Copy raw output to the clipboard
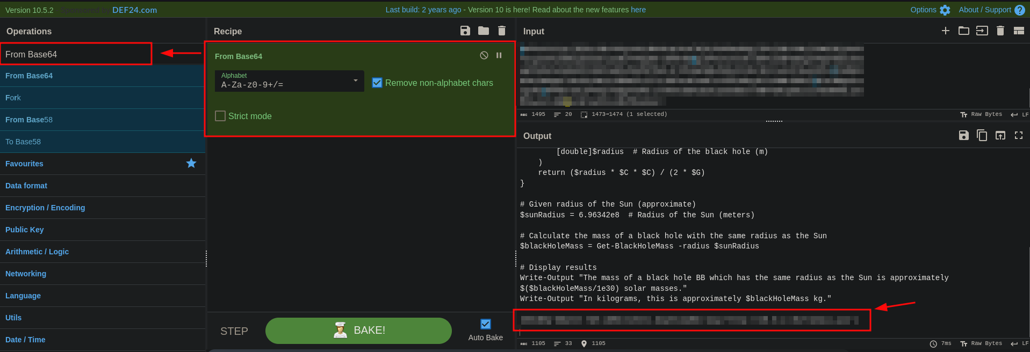Screen dimensions: 1030x352 [x=982, y=136]
